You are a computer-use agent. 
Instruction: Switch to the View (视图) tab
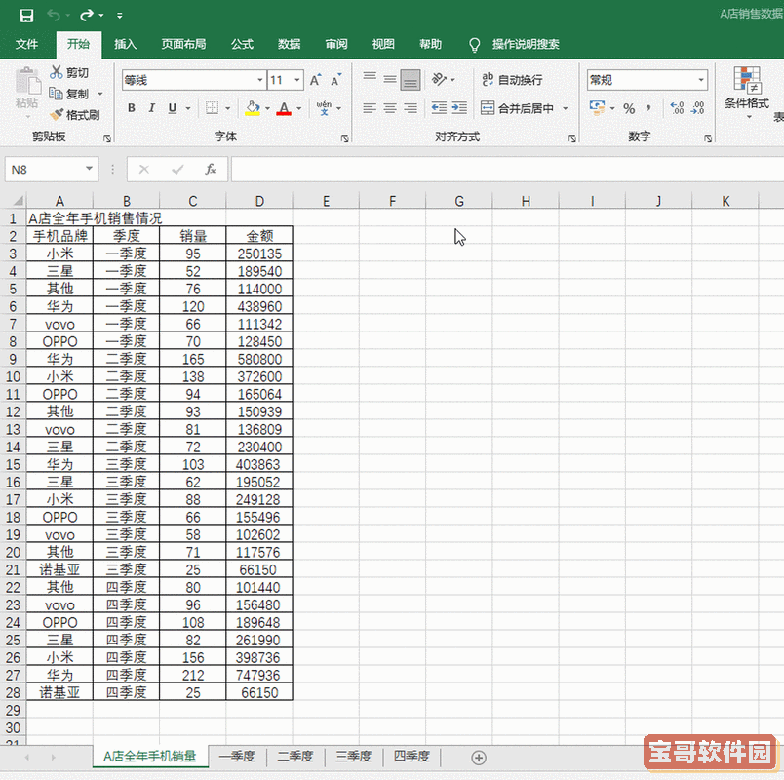point(383,44)
